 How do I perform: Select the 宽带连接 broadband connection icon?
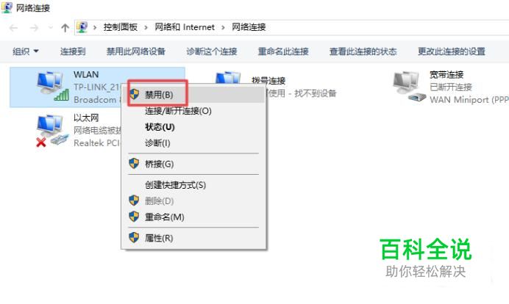coord(409,87)
